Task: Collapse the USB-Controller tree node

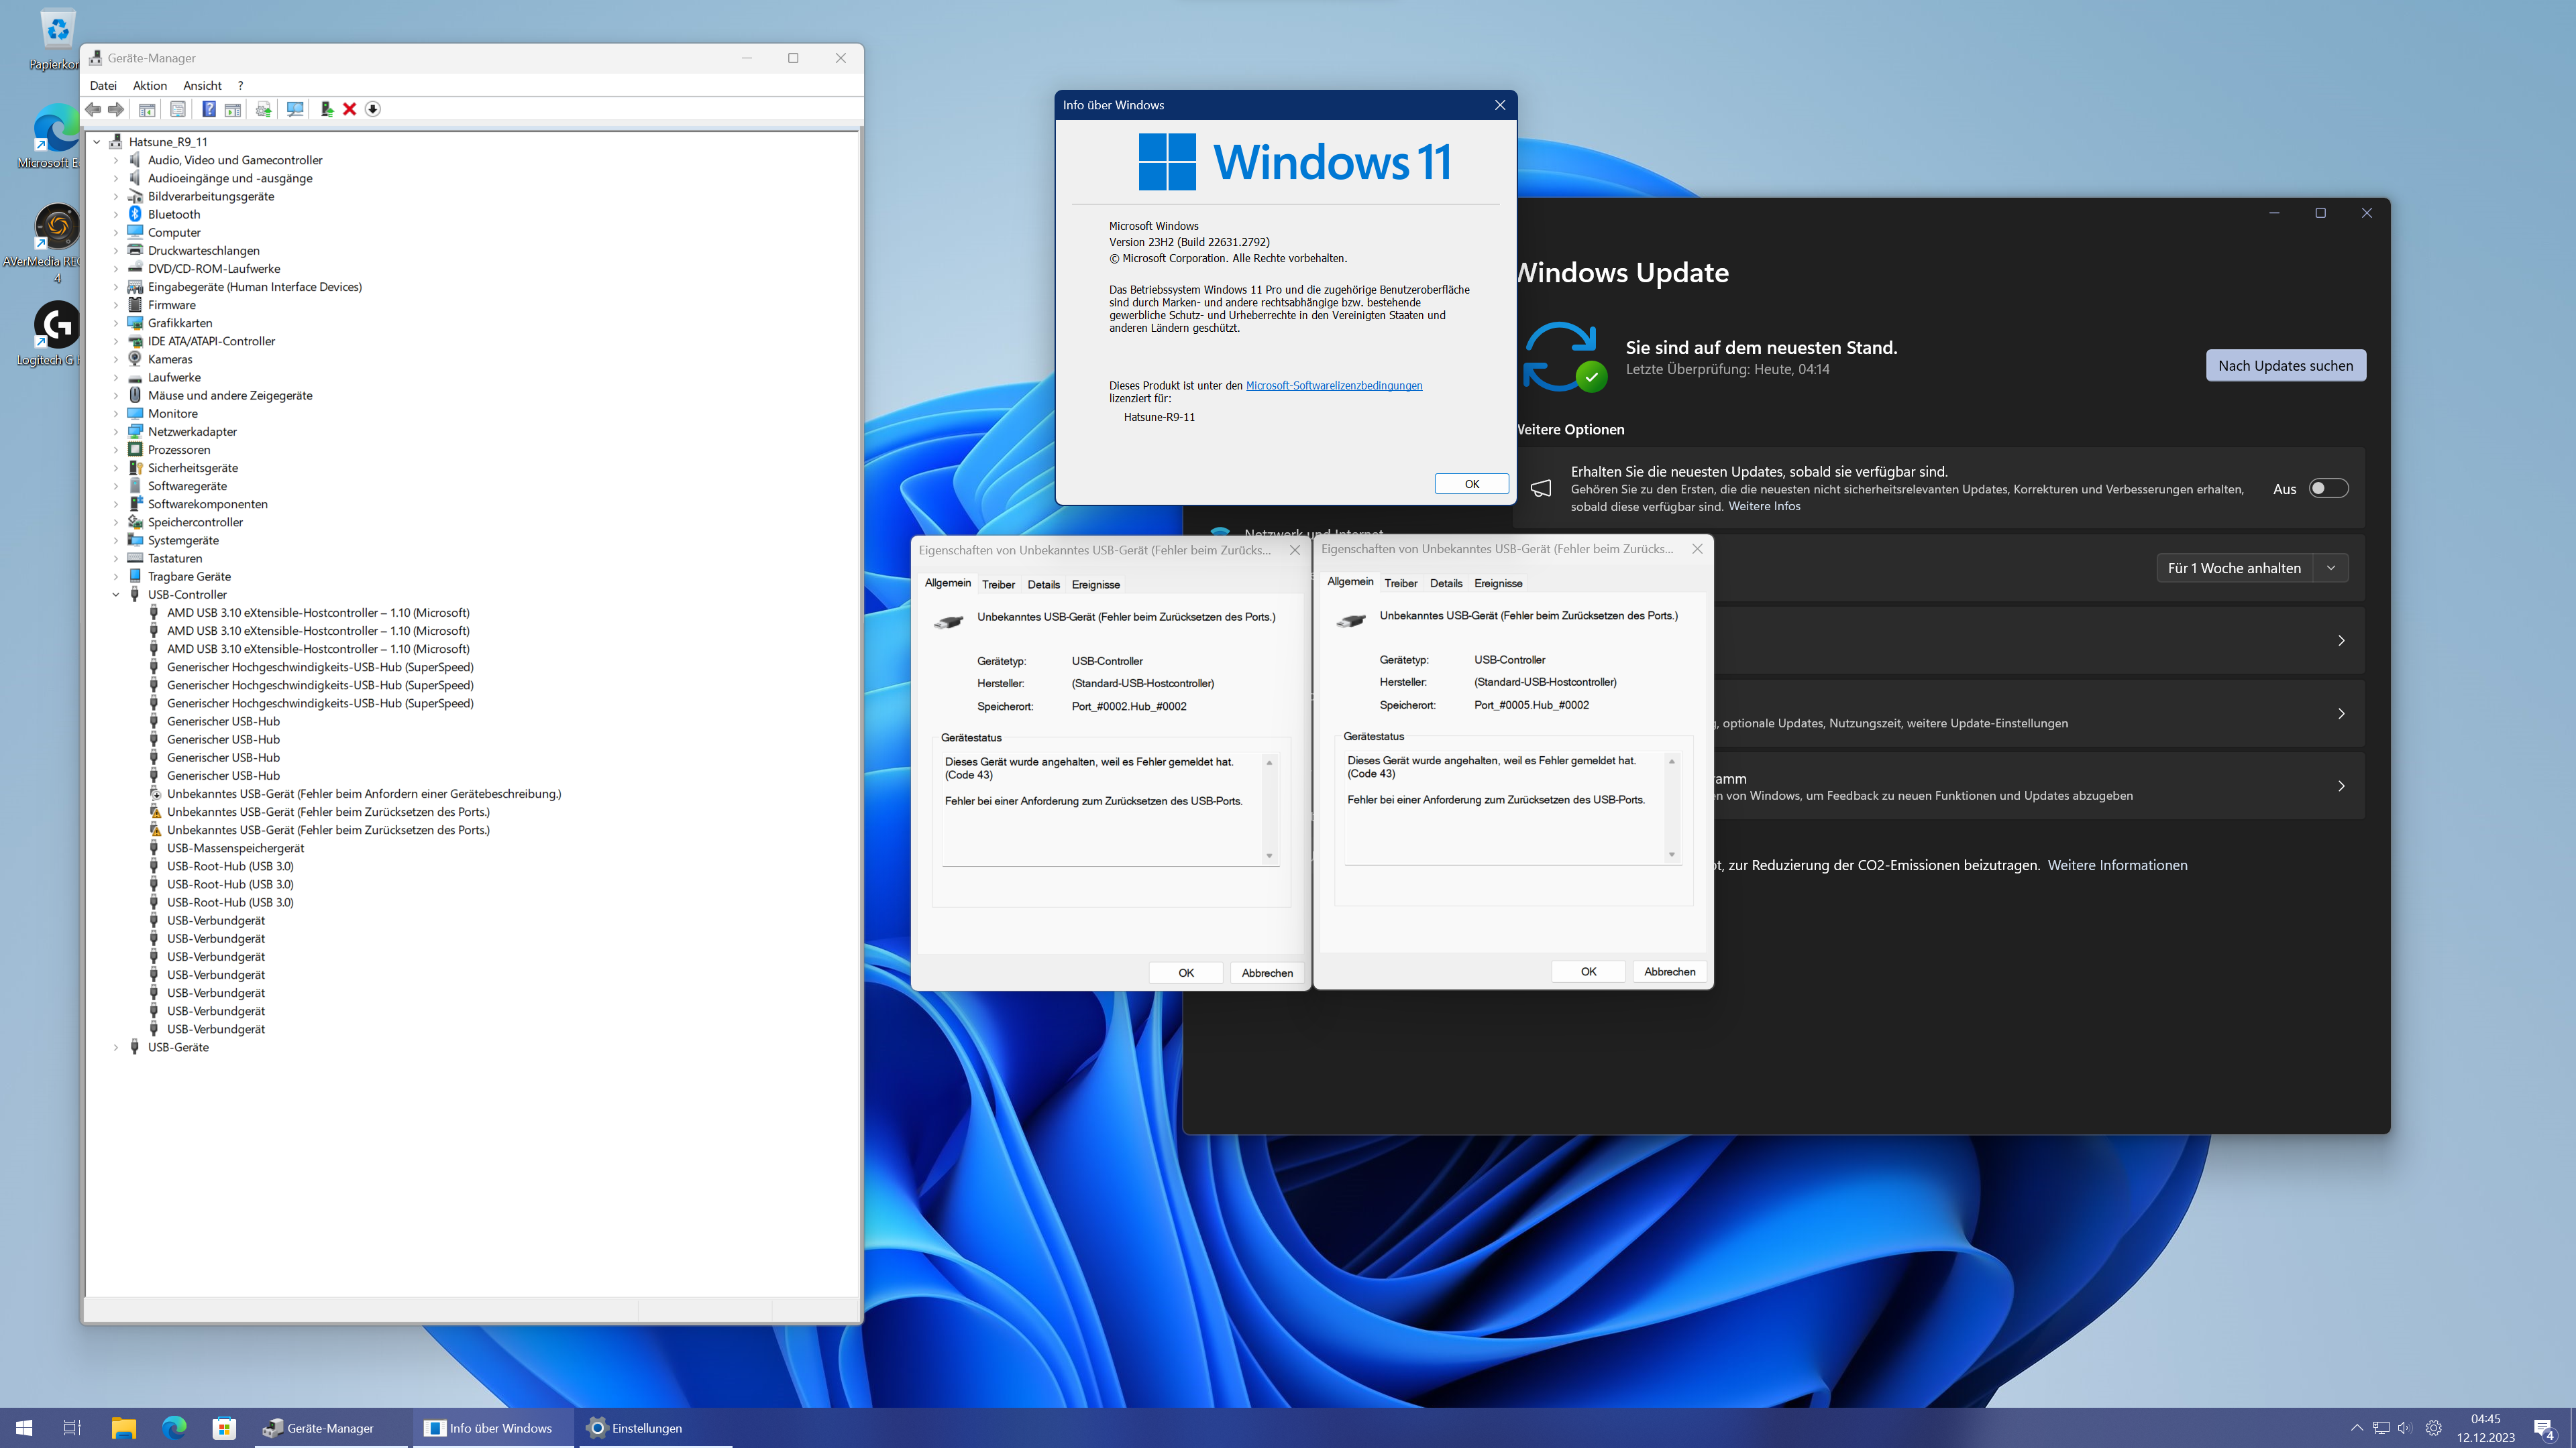Action: (116, 595)
